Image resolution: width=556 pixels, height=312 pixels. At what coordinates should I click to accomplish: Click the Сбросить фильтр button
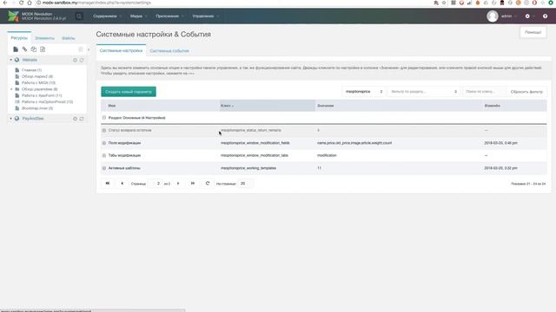(x=526, y=92)
